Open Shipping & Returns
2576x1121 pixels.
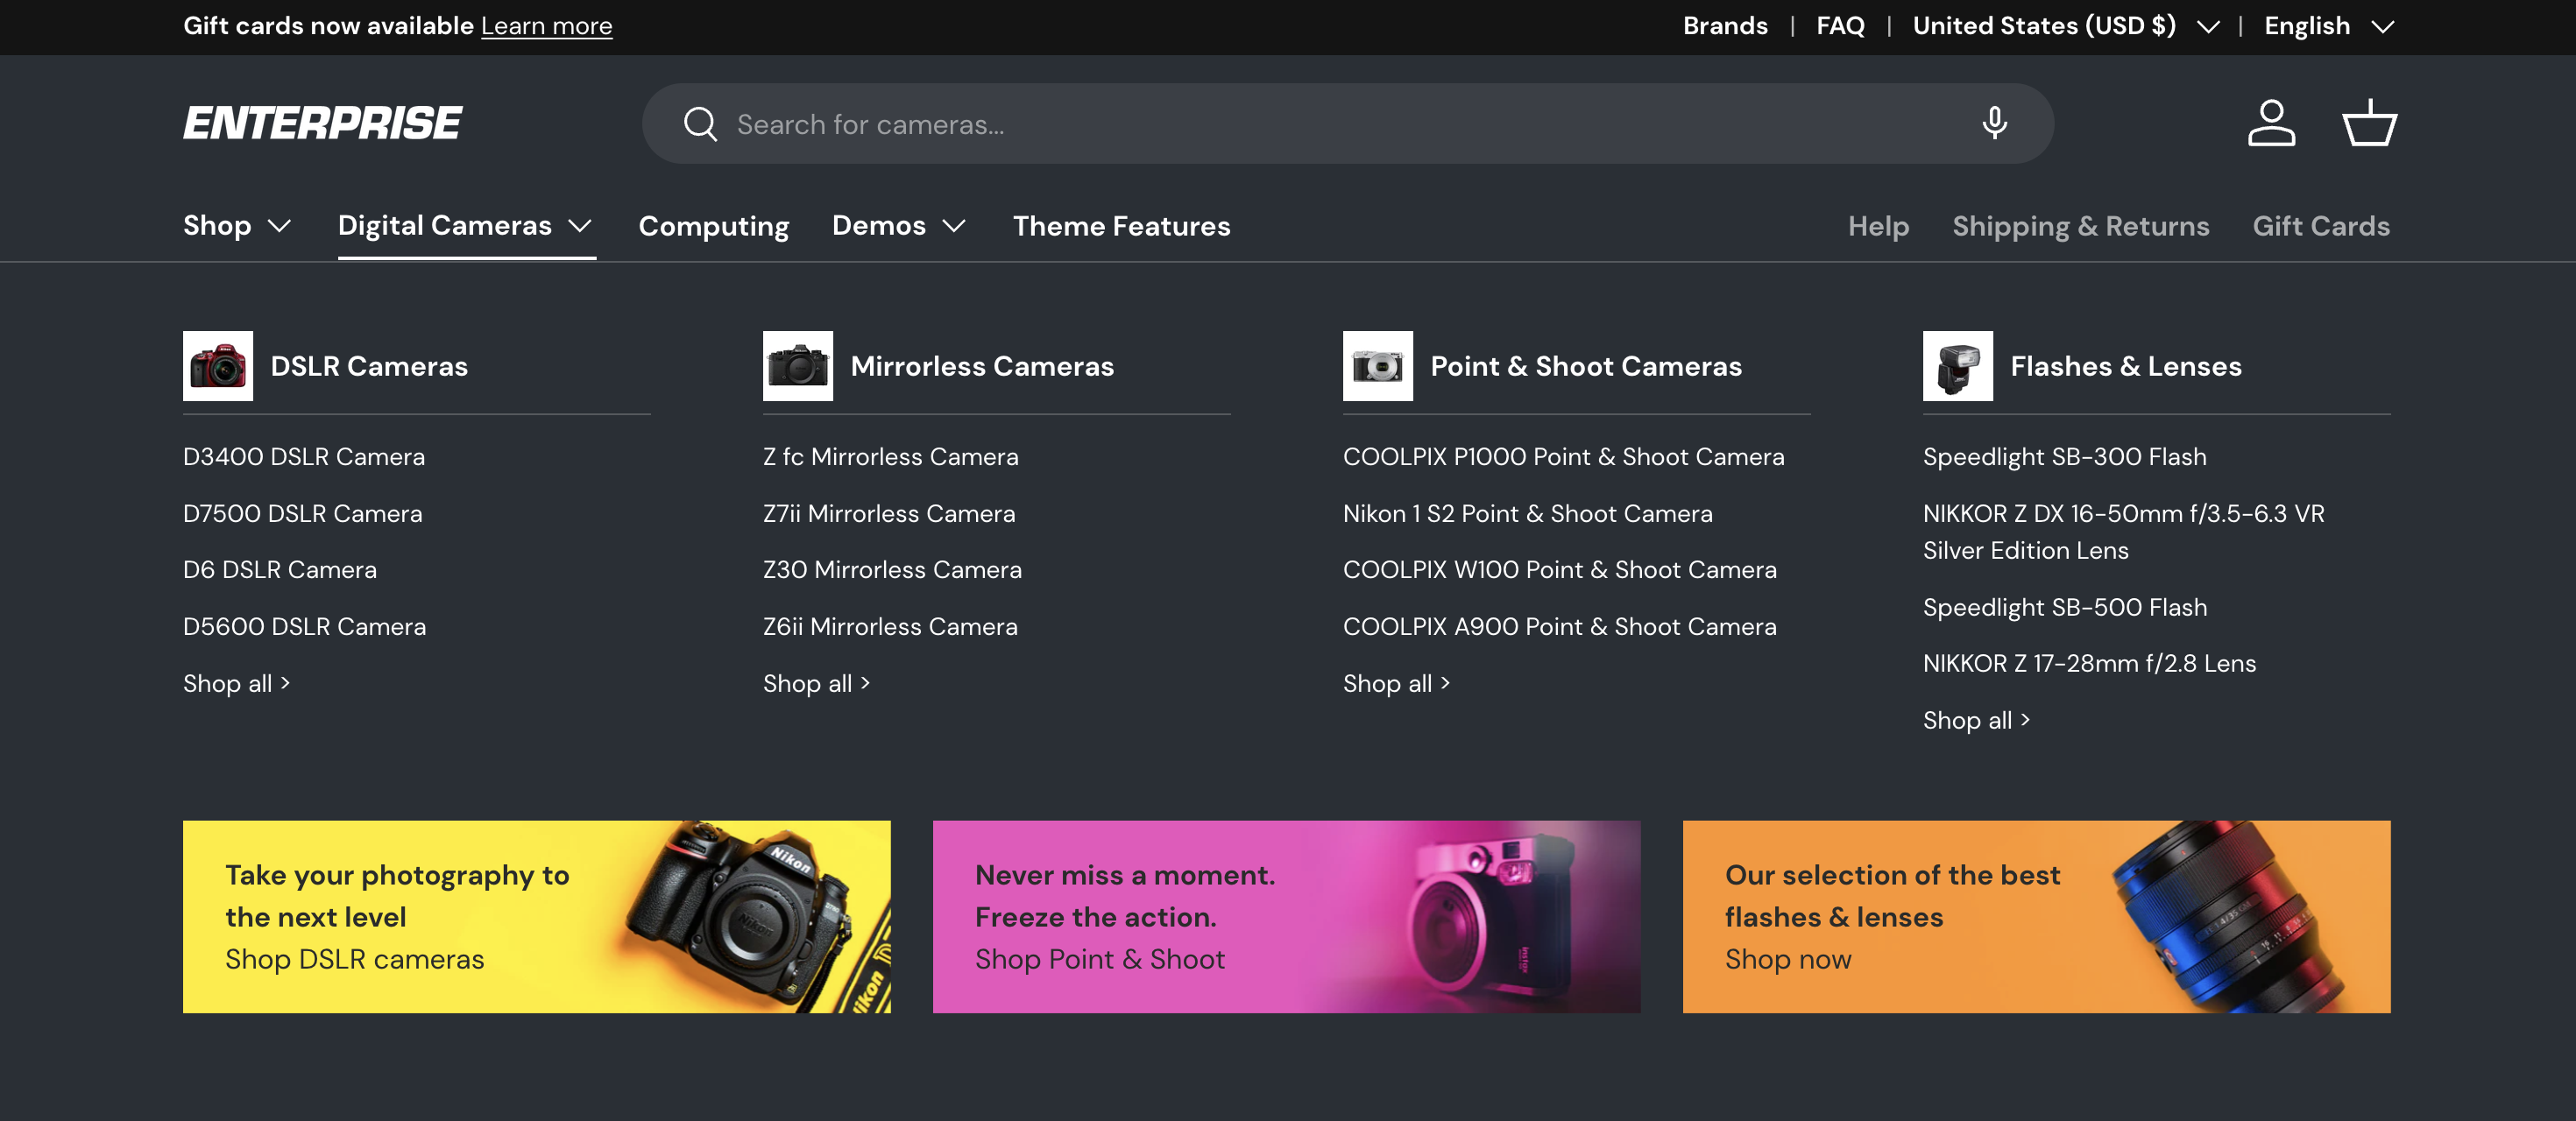click(x=2081, y=226)
